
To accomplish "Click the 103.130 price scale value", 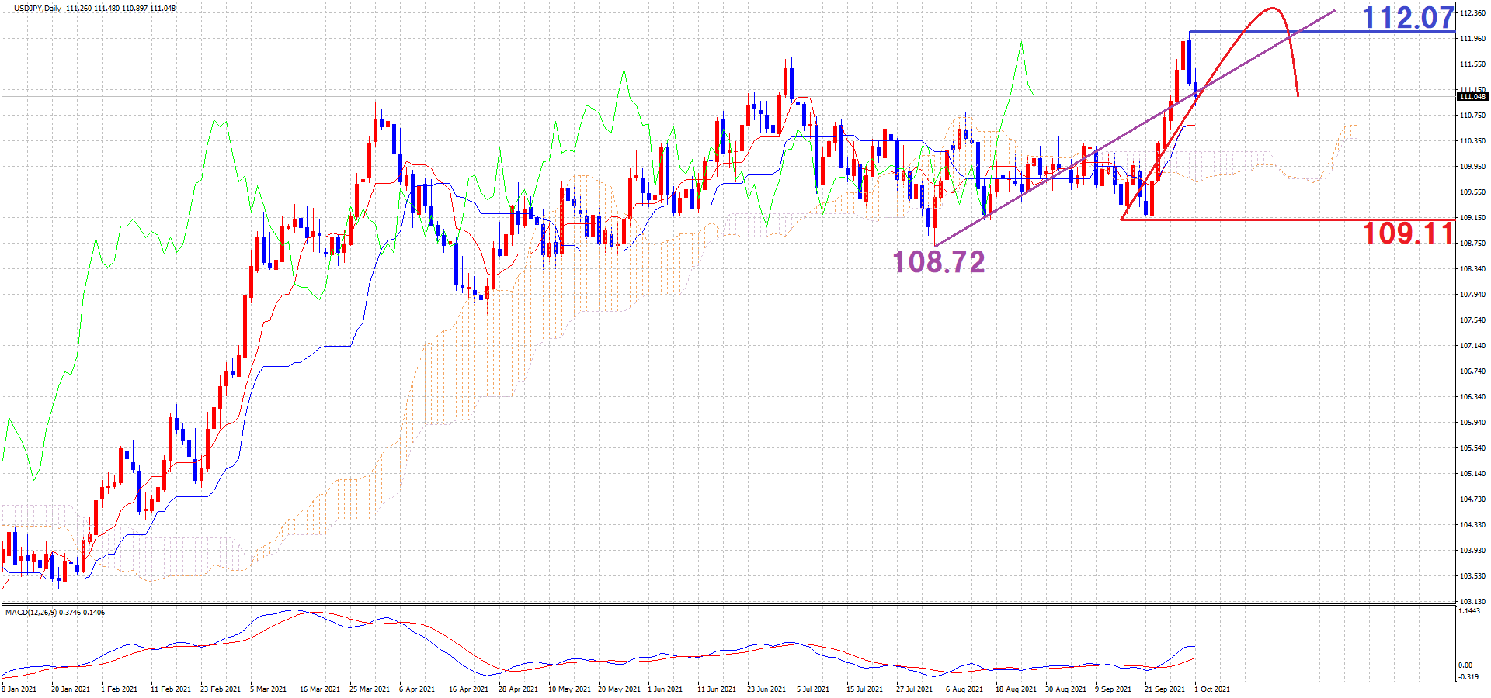I will [1472, 602].
